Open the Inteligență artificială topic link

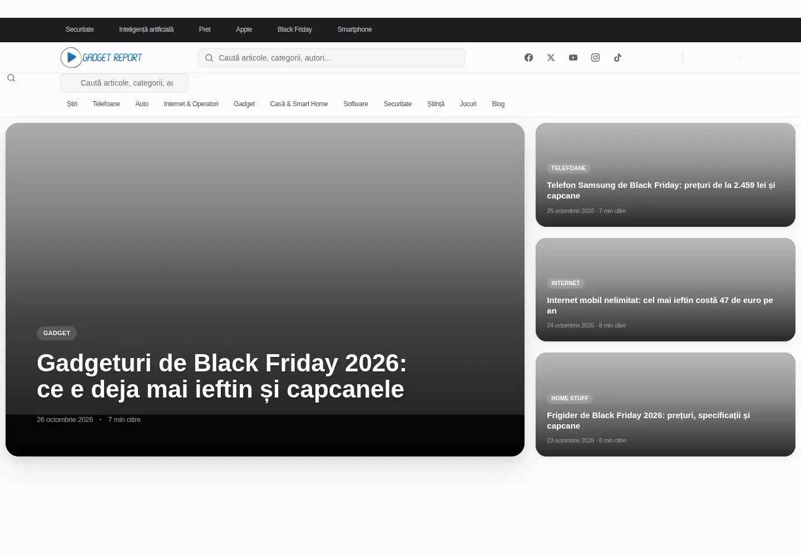pos(146,29)
